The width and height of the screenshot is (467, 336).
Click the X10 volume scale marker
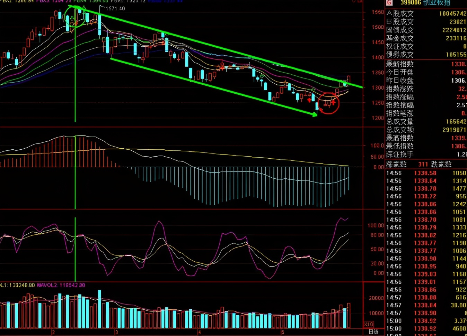[369, 324]
